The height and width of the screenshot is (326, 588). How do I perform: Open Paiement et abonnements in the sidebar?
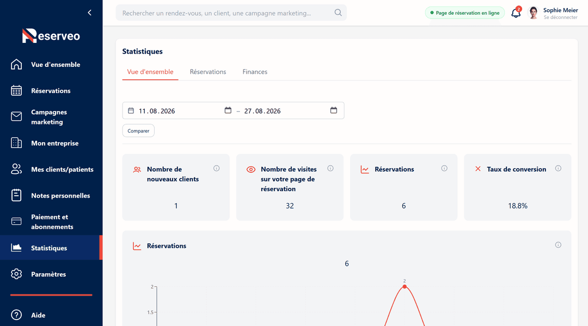51,222
